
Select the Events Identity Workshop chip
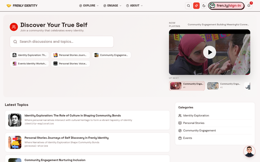pos(29,64)
